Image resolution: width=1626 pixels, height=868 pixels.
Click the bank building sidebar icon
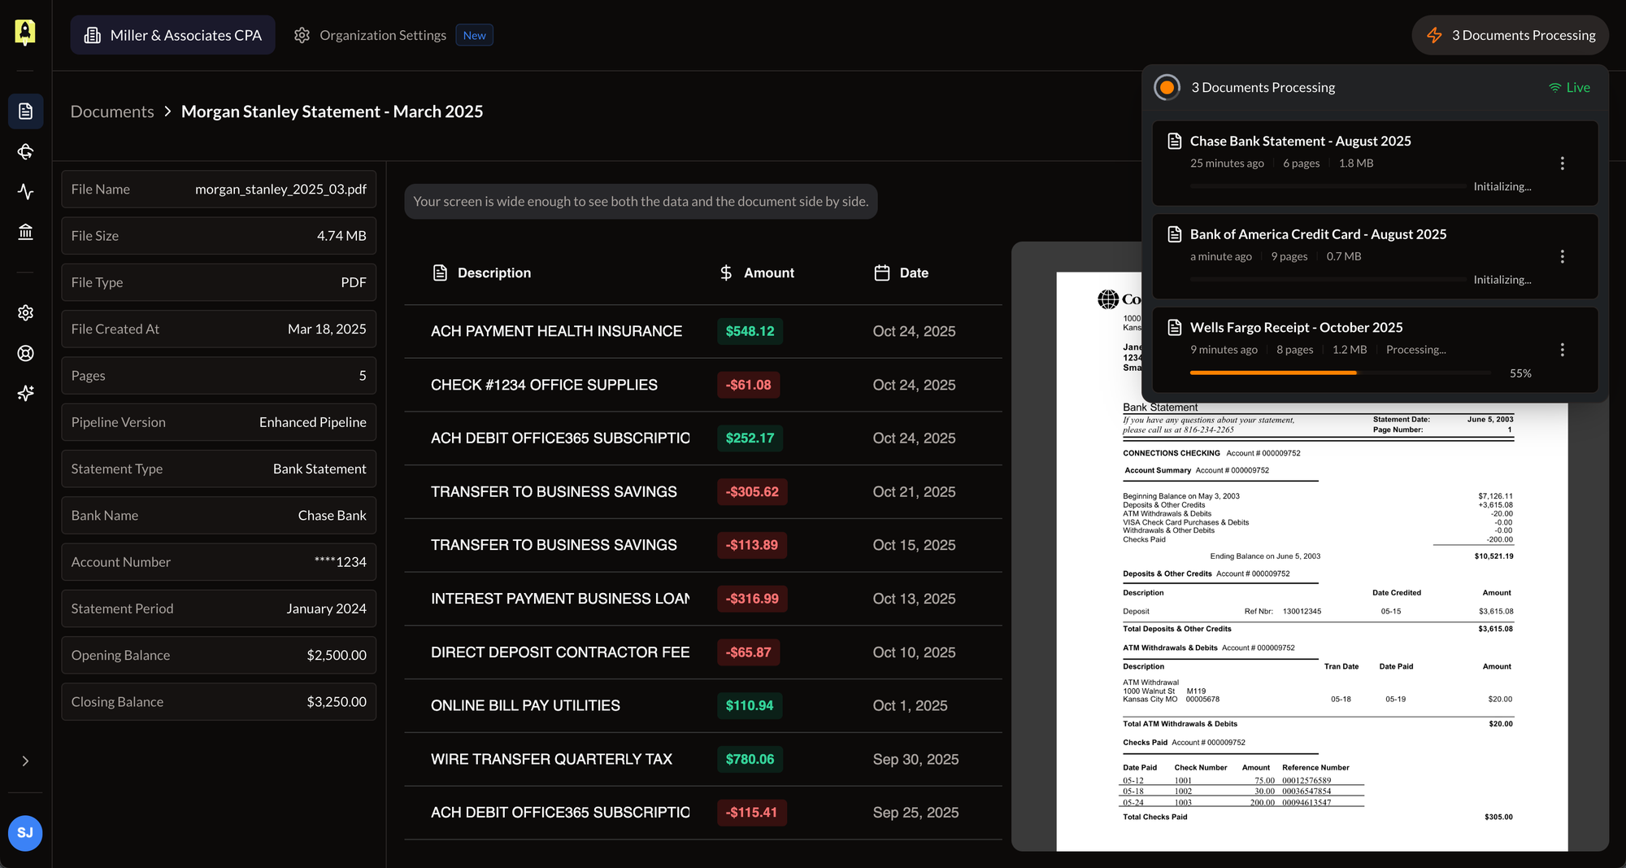(x=25, y=233)
